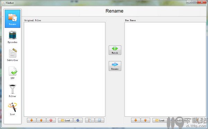Switch to the Episodes panel
The height and width of the screenshot is (129, 208).
(x=12, y=37)
